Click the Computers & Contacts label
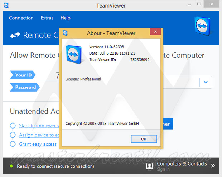222x177 pixels. pos(182,164)
